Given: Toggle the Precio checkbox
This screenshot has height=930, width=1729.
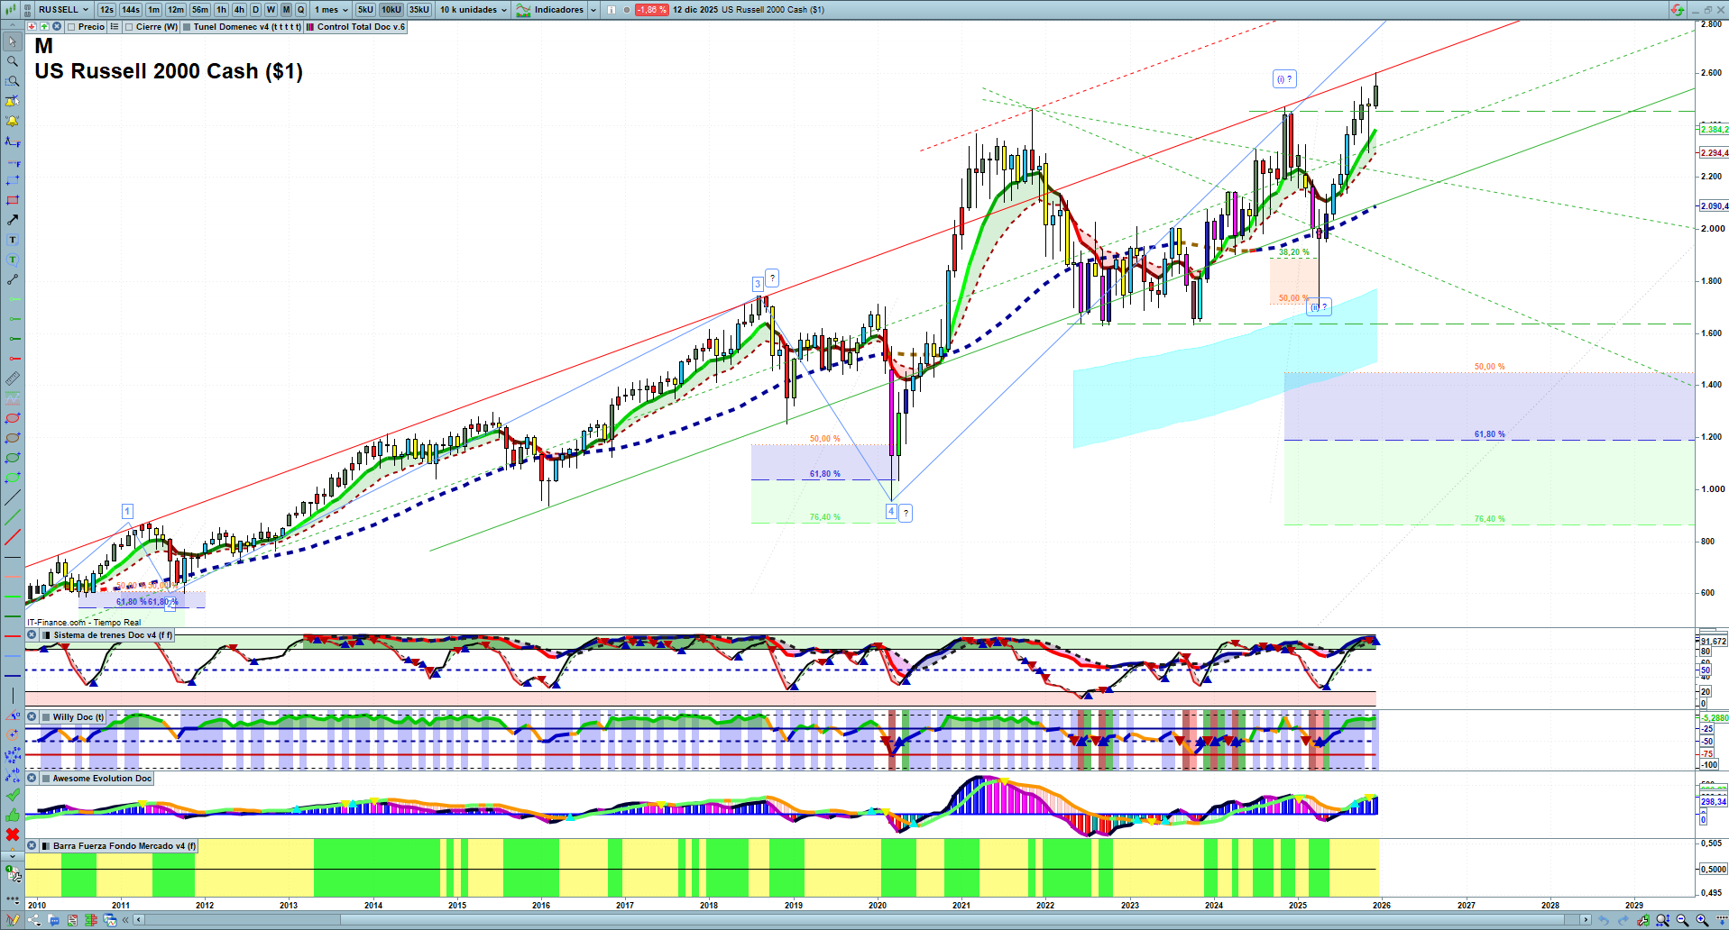Looking at the screenshot, I should coord(71,27).
